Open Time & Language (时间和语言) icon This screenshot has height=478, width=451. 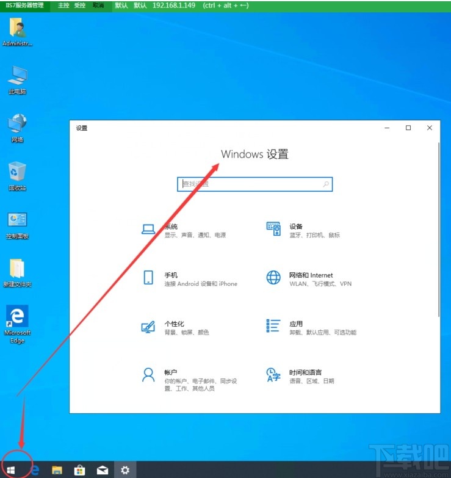(x=273, y=375)
